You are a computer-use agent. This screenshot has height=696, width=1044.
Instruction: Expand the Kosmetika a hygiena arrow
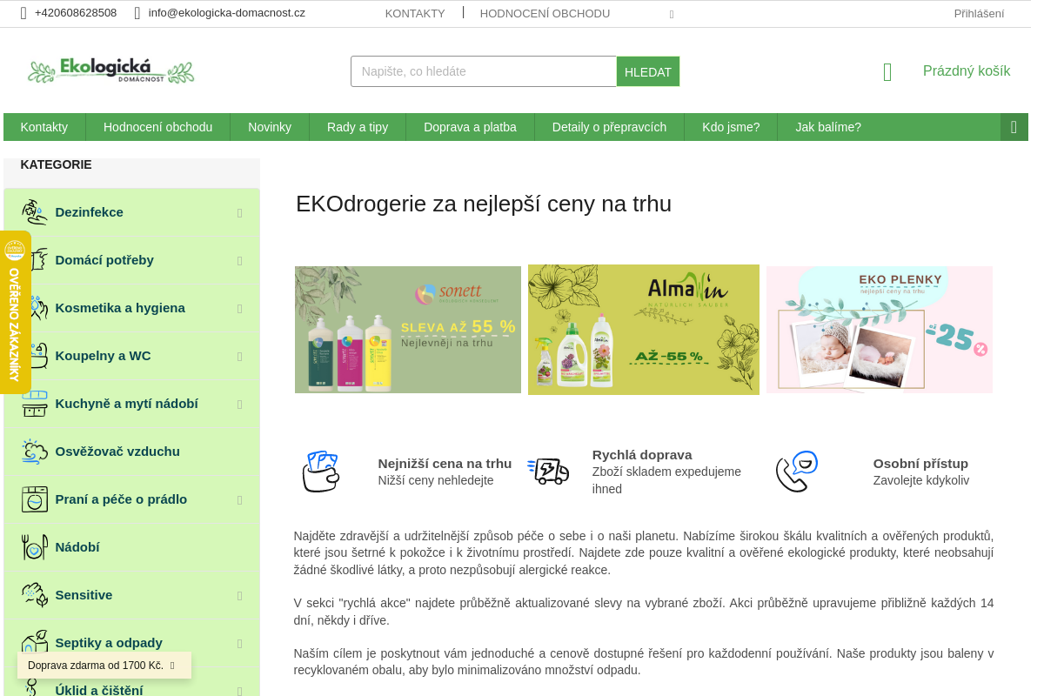click(240, 308)
